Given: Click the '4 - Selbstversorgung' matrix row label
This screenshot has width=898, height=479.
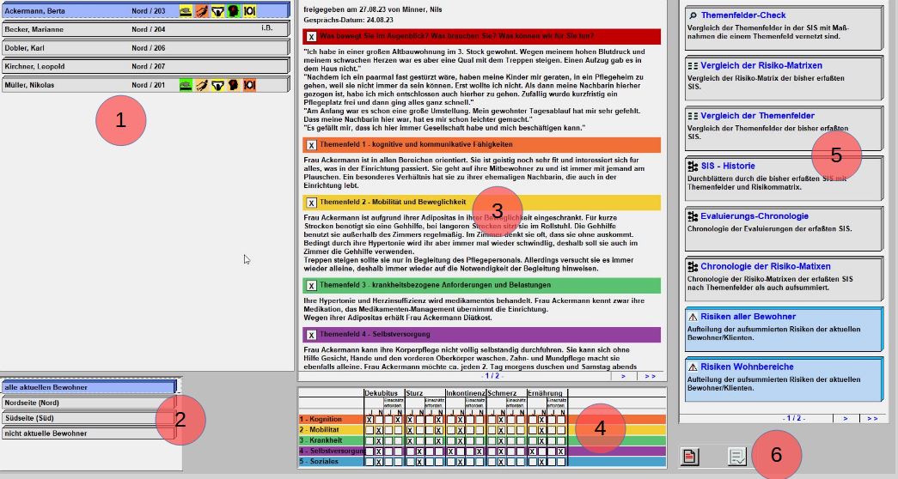Looking at the screenshot, I should [331, 451].
